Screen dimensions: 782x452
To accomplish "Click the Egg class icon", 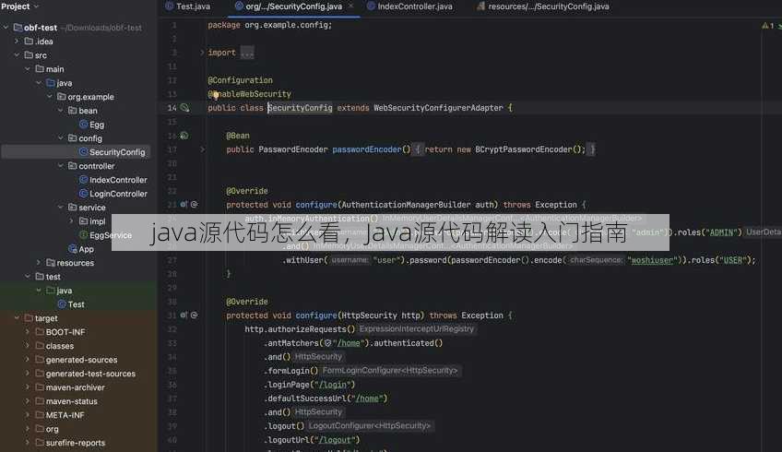I will point(83,125).
